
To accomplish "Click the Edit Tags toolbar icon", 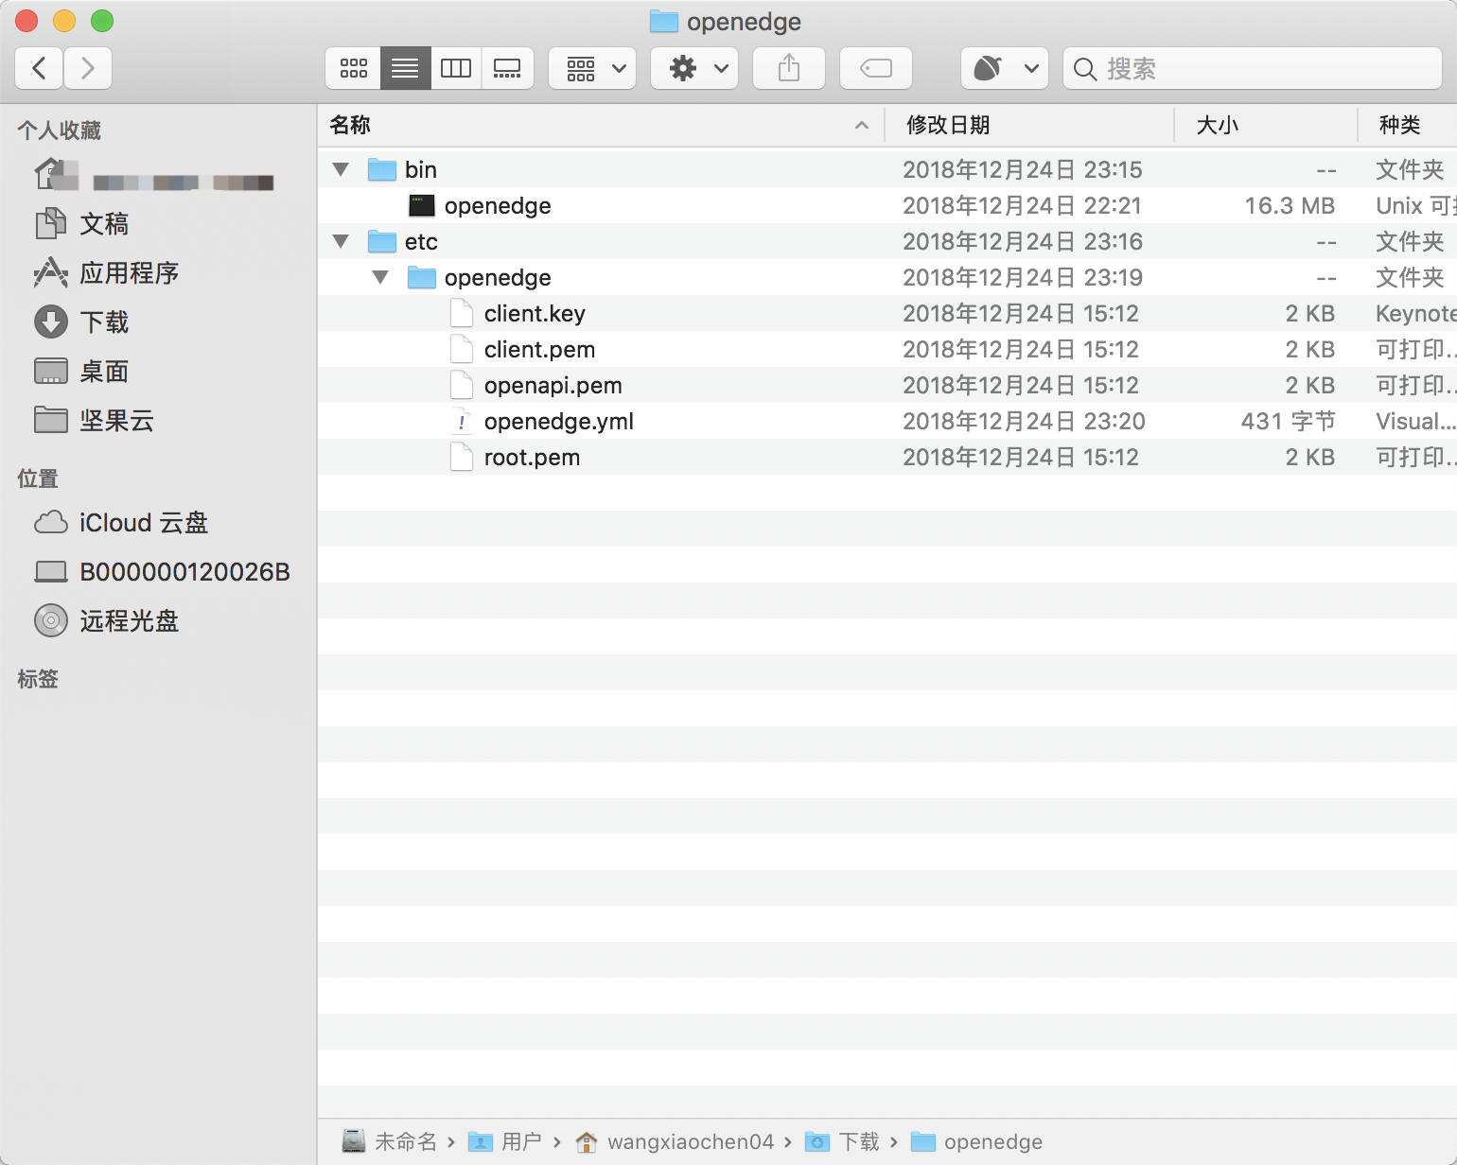I will click(875, 68).
